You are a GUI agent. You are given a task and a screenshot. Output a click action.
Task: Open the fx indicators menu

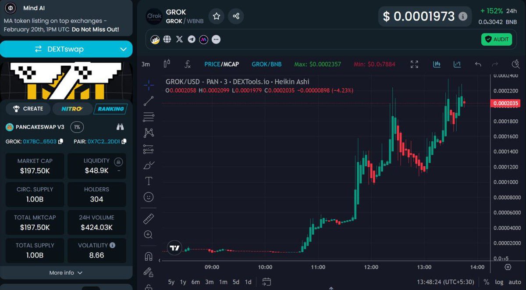click(187, 64)
